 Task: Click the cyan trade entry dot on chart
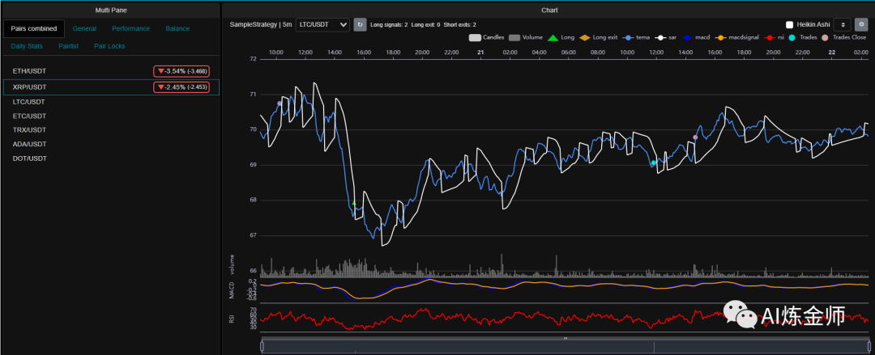pos(654,163)
